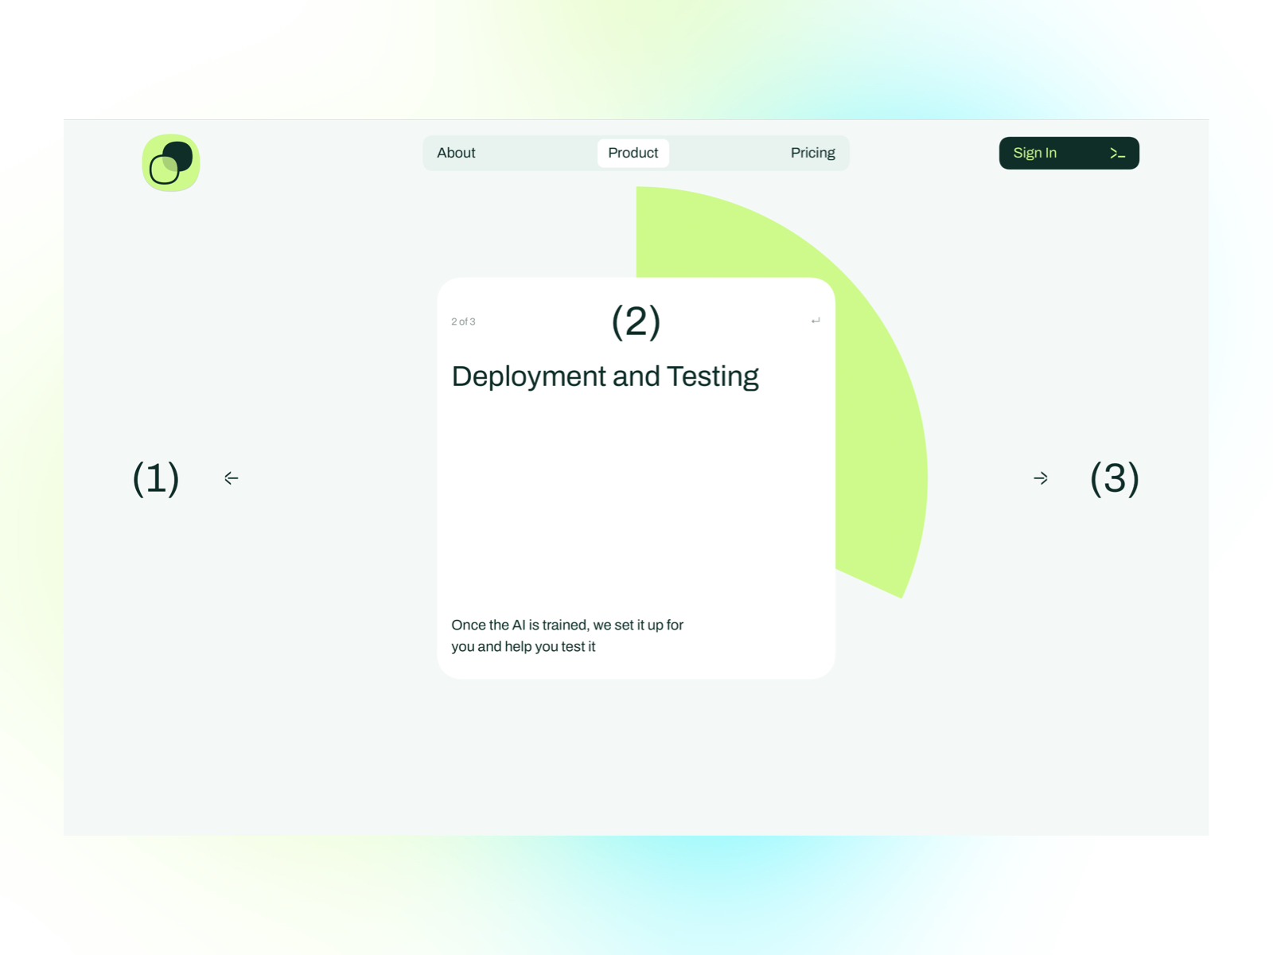Click the "Once the AI is trained" description
This screenshot has width=1273, height=955.
(567, 636)
